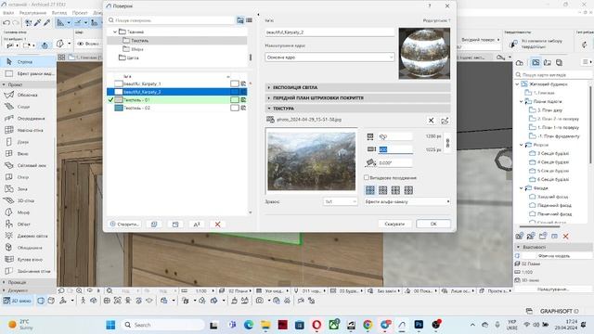The image size is (594, 334).
Task: Select the third texture mirroring option
Action: click(396, 190)
